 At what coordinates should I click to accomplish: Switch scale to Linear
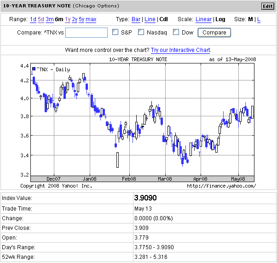coord(203,19)
